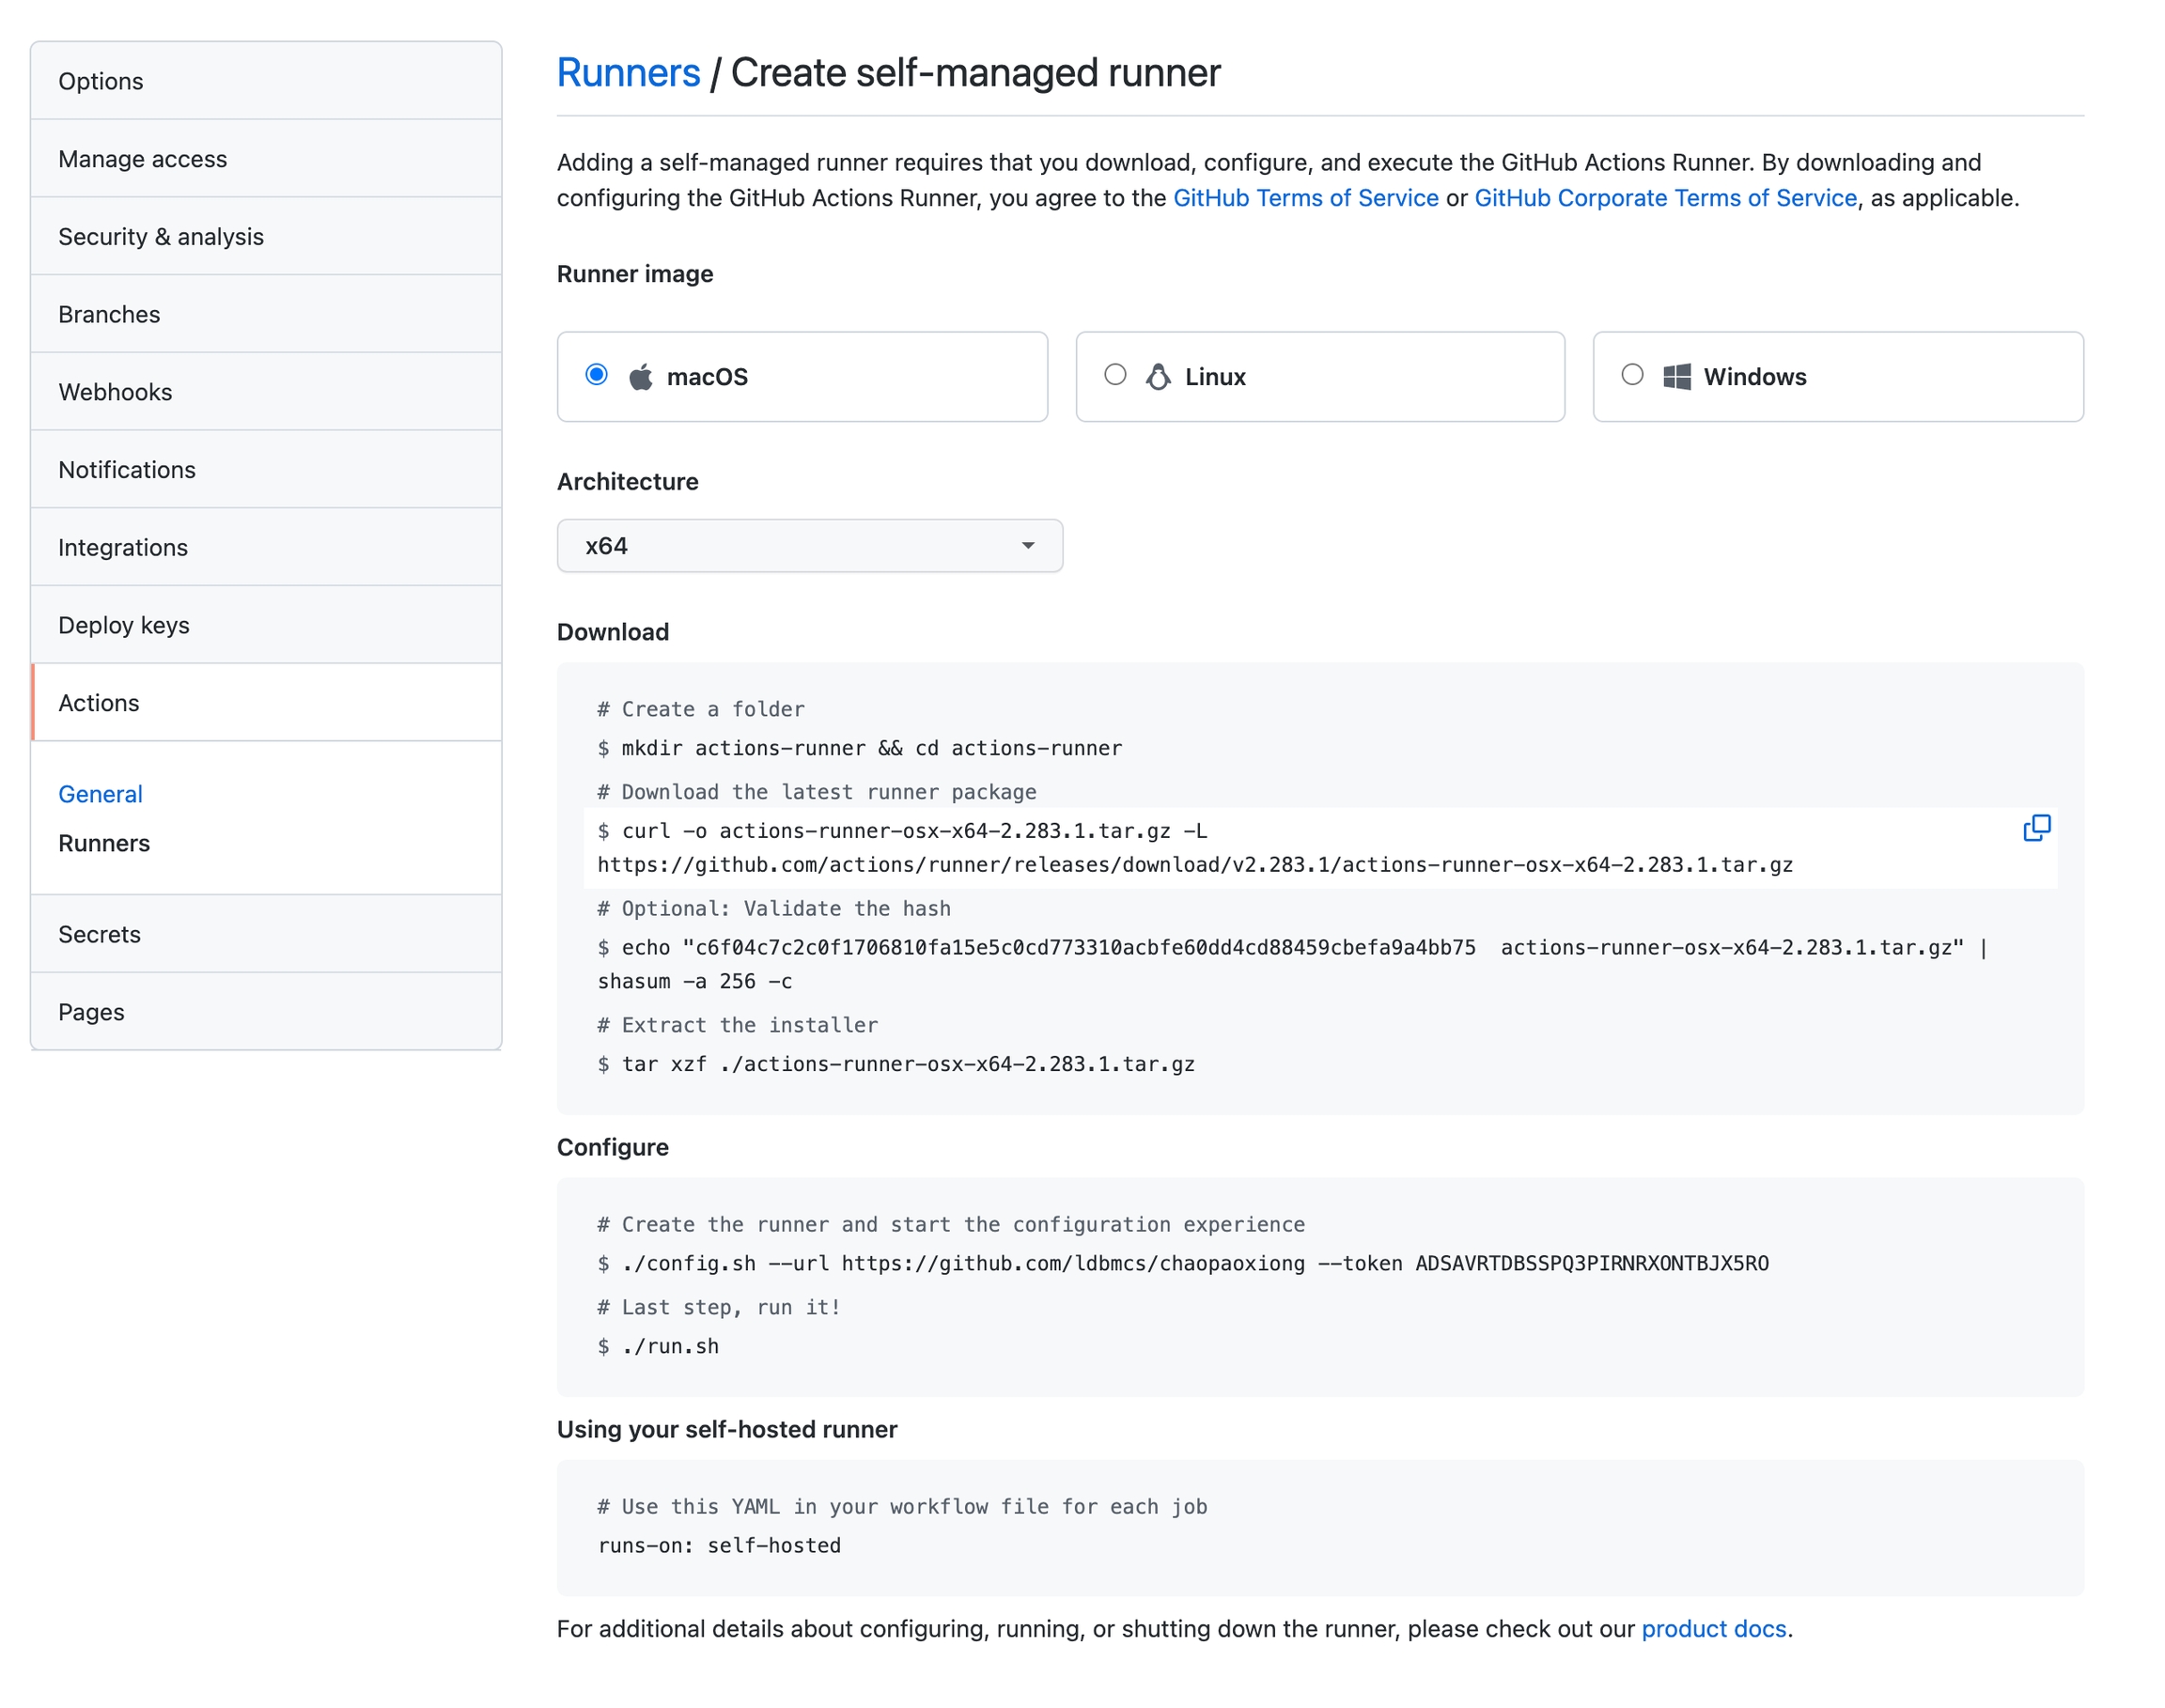Click the Apple macOS logo icon
Image resolution: width=2165 pixels, height=1708 pixels.
pos(641,377)
